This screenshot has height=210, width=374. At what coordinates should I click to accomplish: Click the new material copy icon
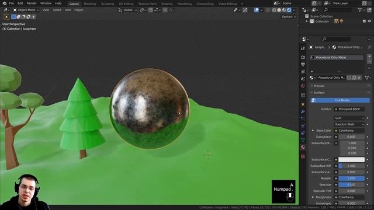click(354, 78)
